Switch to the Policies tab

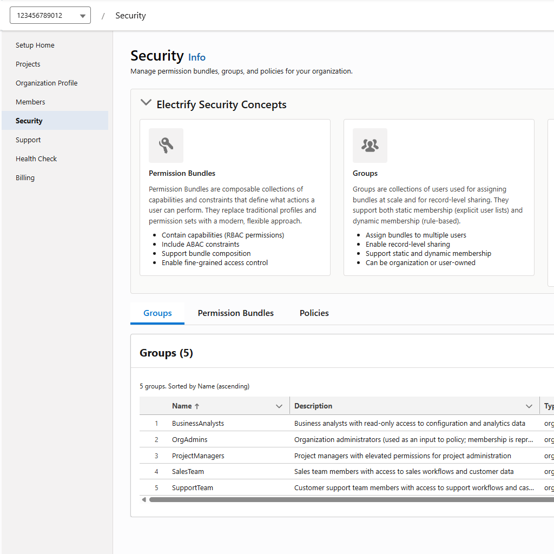[x=314, y=313]
